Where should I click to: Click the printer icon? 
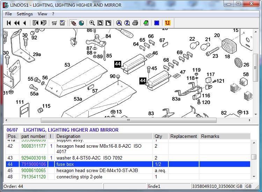click(x=135, y=23)
